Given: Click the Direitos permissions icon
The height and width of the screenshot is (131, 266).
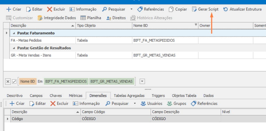Looking at the screenshot, I should pos(108,18).
